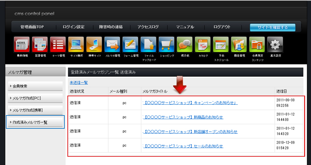Select ログアウト in the navigation bar

coord(222,27)
